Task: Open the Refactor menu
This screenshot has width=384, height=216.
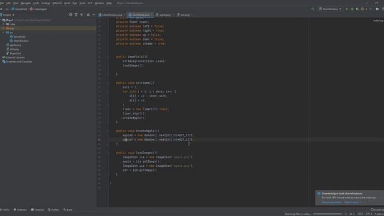Action: (x=57, y=3)
